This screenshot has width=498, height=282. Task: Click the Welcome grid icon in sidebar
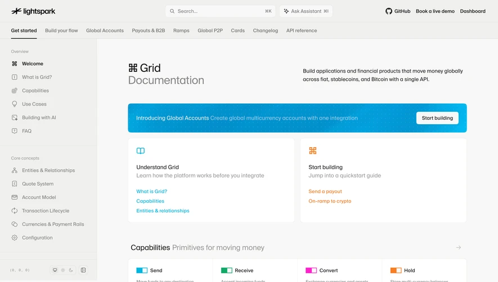[15, 64]
